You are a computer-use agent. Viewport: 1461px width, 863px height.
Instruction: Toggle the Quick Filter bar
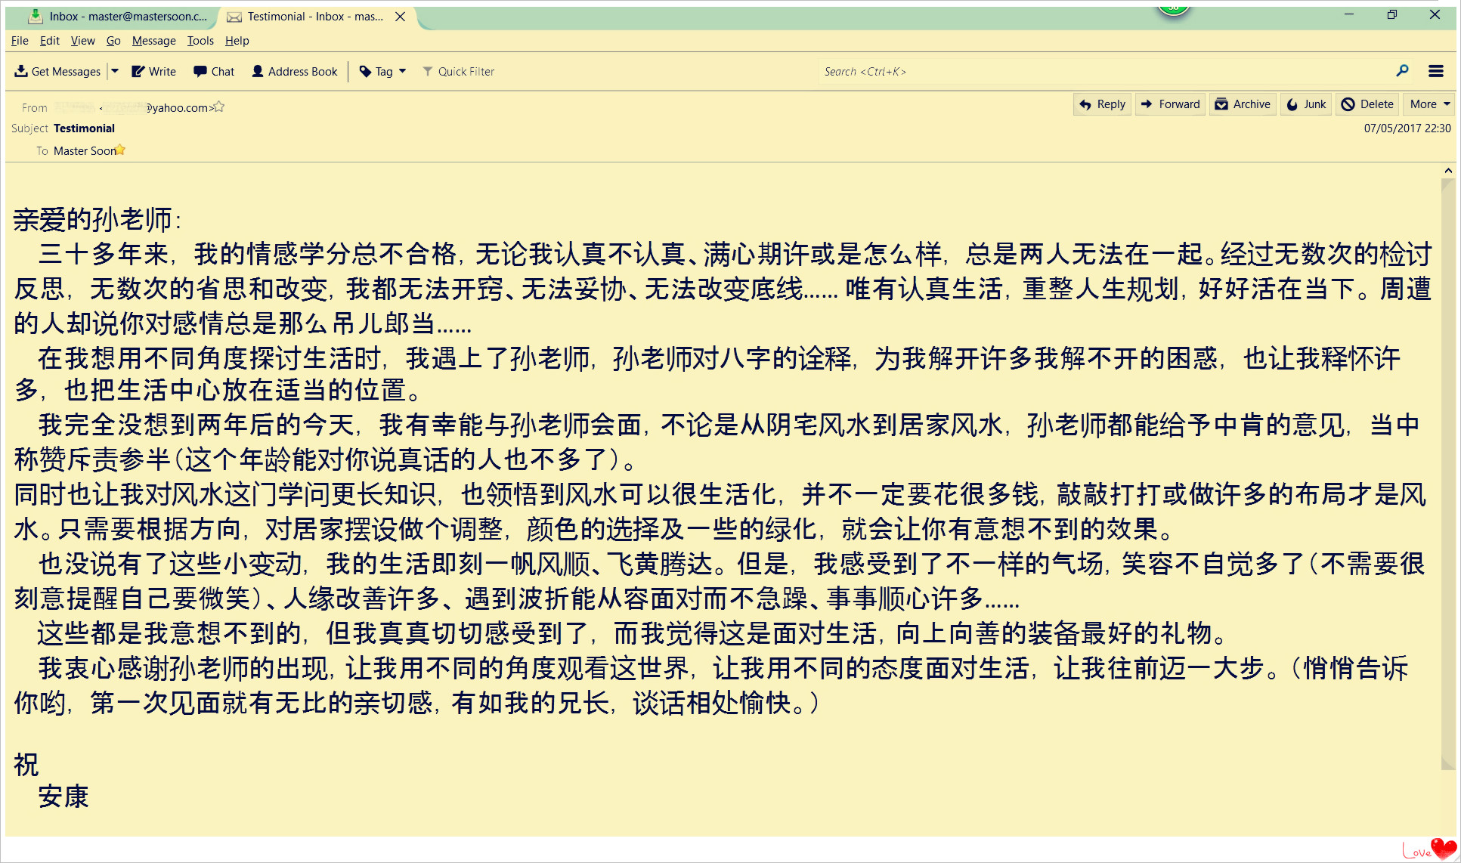[x=458, y=71]
